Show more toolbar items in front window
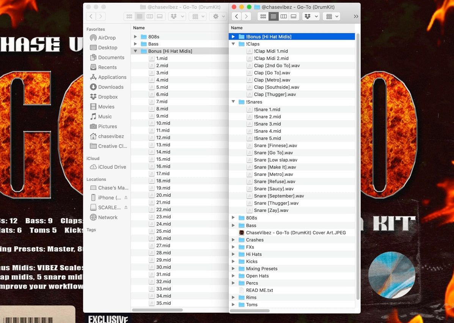Image resolution: width=454 pixels, height=323 pixels. coord(356,16)
